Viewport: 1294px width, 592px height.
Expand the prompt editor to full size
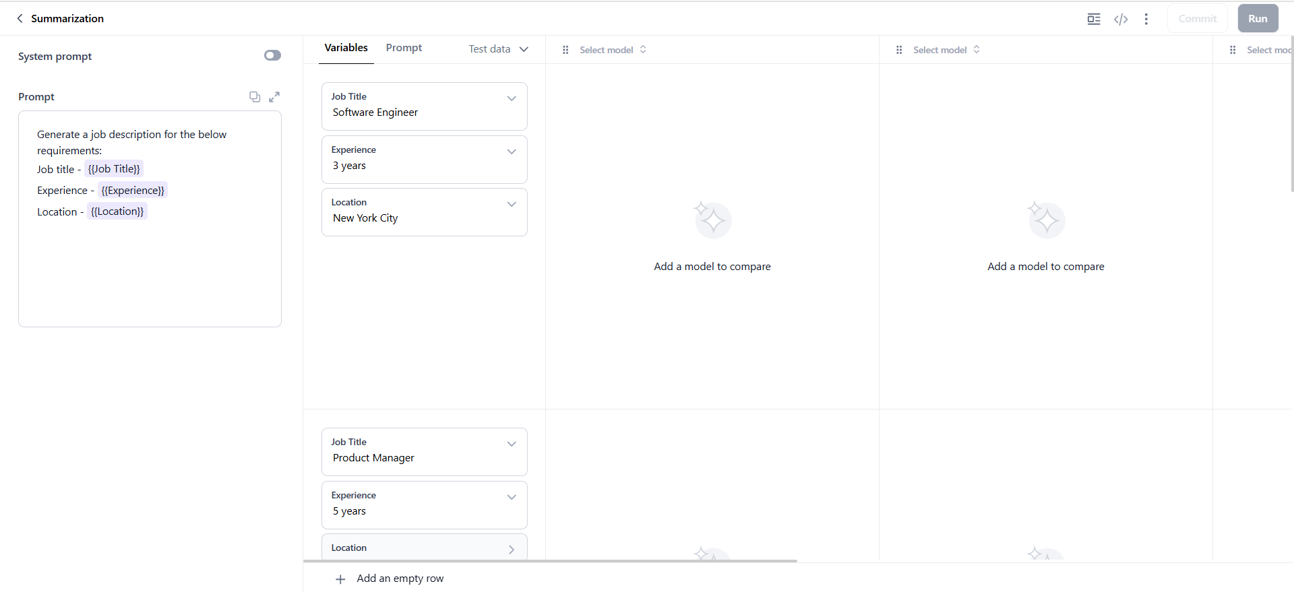point(274,97)
